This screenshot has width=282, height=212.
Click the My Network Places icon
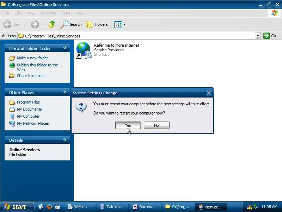(12, 123)
